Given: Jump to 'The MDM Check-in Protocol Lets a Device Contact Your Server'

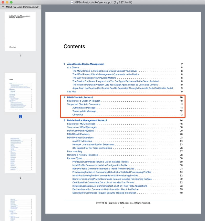Looking at the screenshot, I should (105, 71).
